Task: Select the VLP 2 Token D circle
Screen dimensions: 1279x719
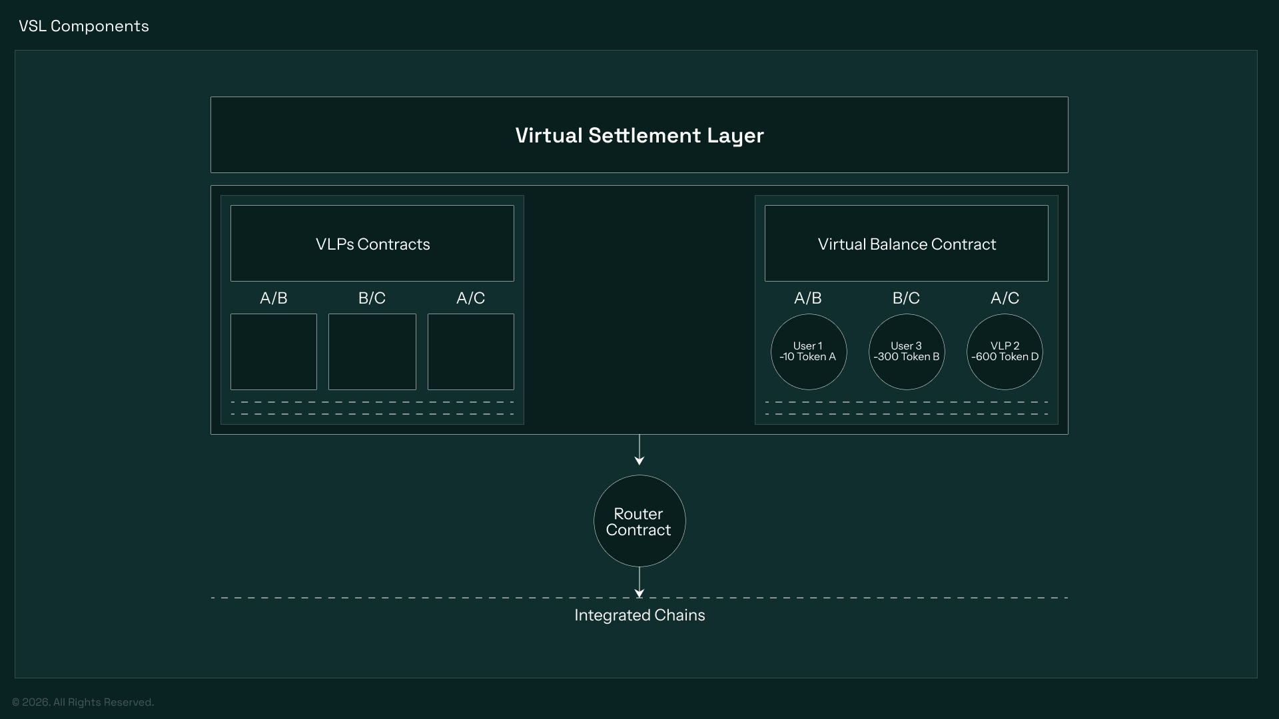Action: coord(1005,352)
